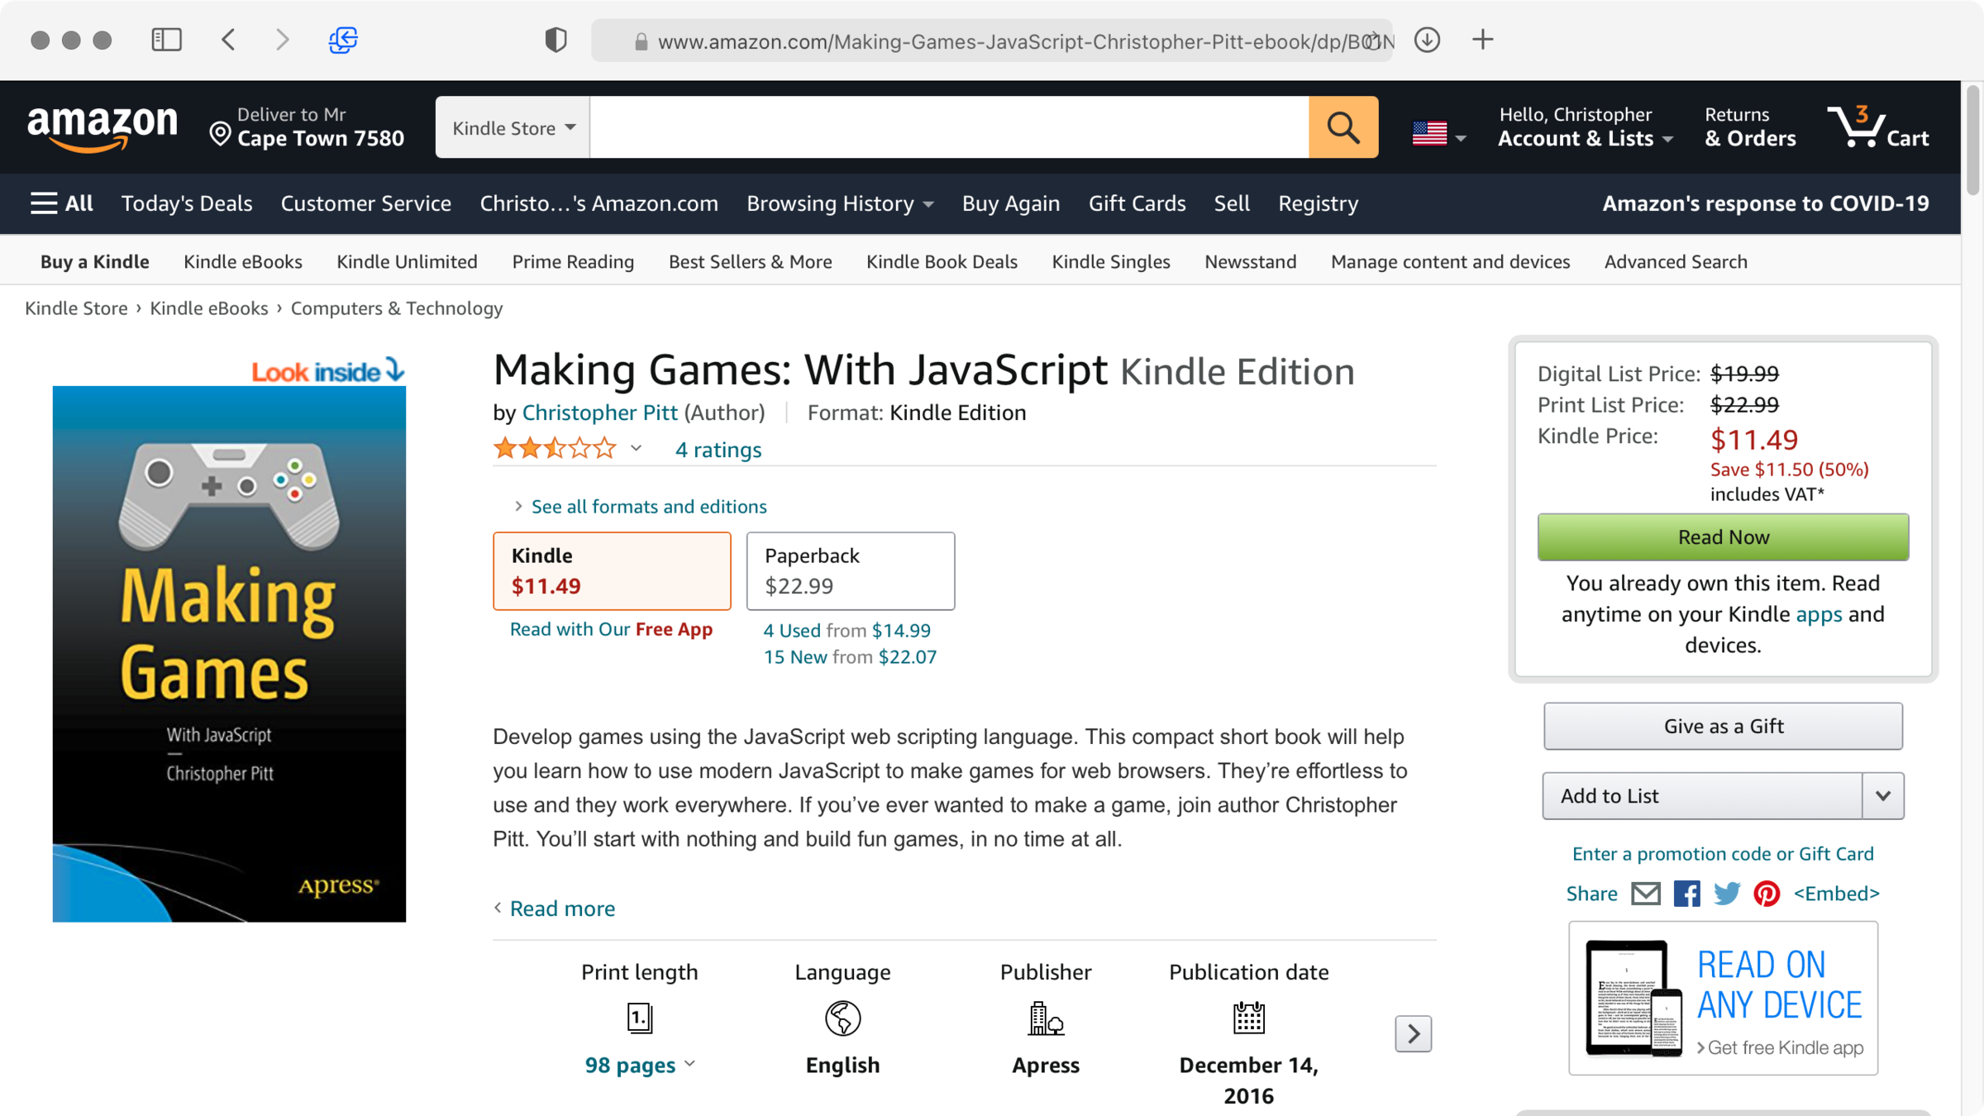Screen dimensions: 1984x1116
Task: Expand the Add to List dropdown arrow
Action: coord(1883,796)
